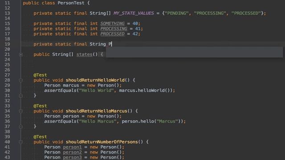Click line number 21 in the gutter
Screen dimensions: 285x160
tap(7, 54)
